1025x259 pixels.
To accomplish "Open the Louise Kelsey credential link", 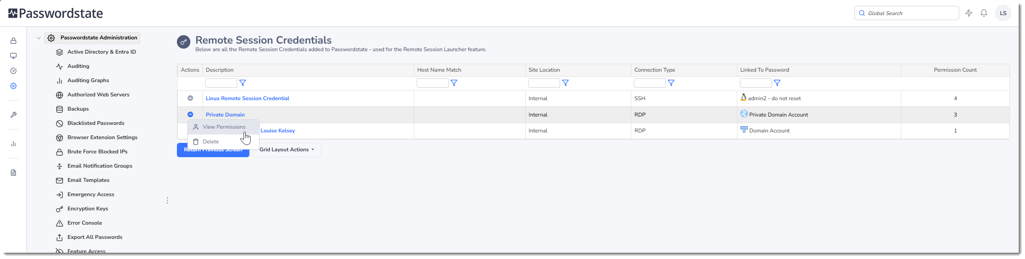I will pos(278,131).
